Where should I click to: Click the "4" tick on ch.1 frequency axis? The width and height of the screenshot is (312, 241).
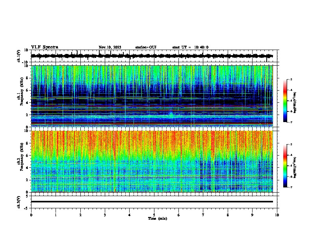tap(27, 103)
